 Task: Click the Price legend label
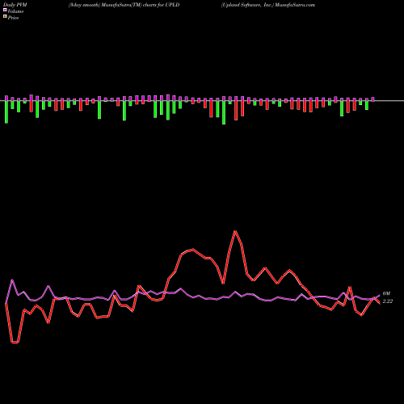[13, 18]
